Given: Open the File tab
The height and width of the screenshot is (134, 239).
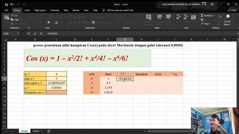Looking at the screenshot, I should pos(6,10).
